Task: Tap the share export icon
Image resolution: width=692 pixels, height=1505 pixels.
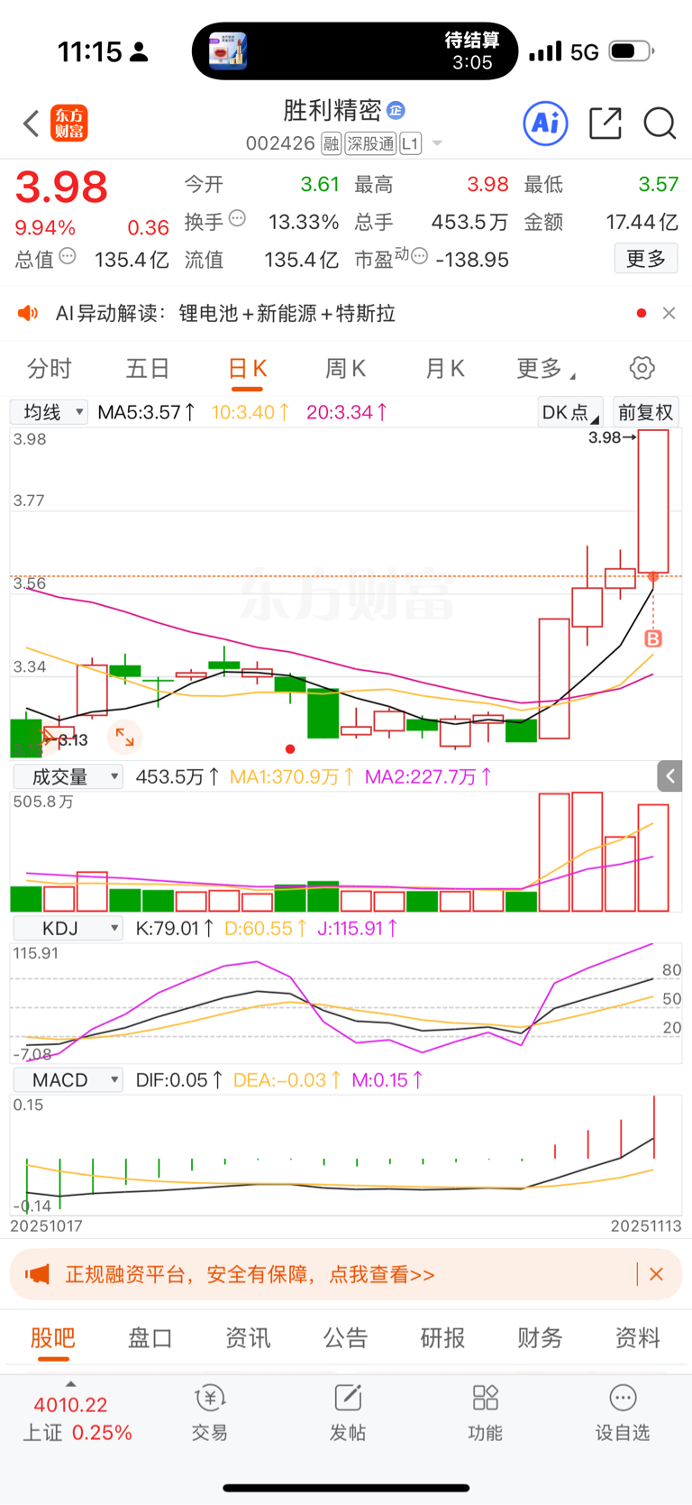Action: (x=605, y=123)
